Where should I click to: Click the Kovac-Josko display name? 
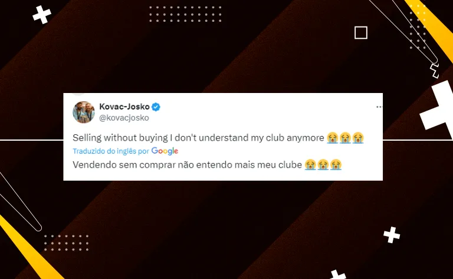(x=124, y=107)
